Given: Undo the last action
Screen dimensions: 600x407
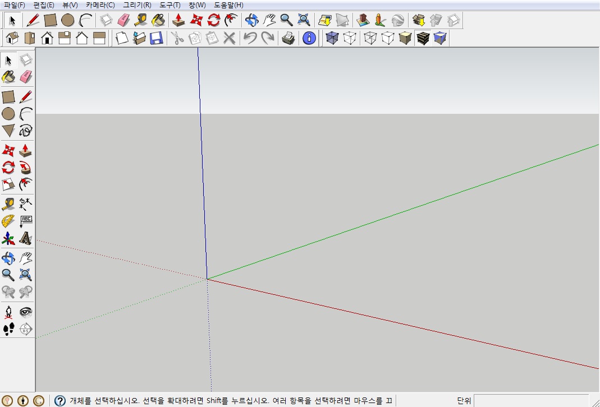Looking at the screenshot, I should coord(250,38).
